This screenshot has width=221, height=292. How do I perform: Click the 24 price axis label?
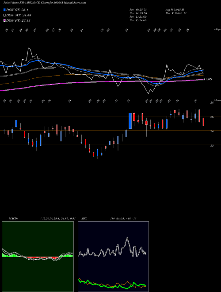point(212,131)
